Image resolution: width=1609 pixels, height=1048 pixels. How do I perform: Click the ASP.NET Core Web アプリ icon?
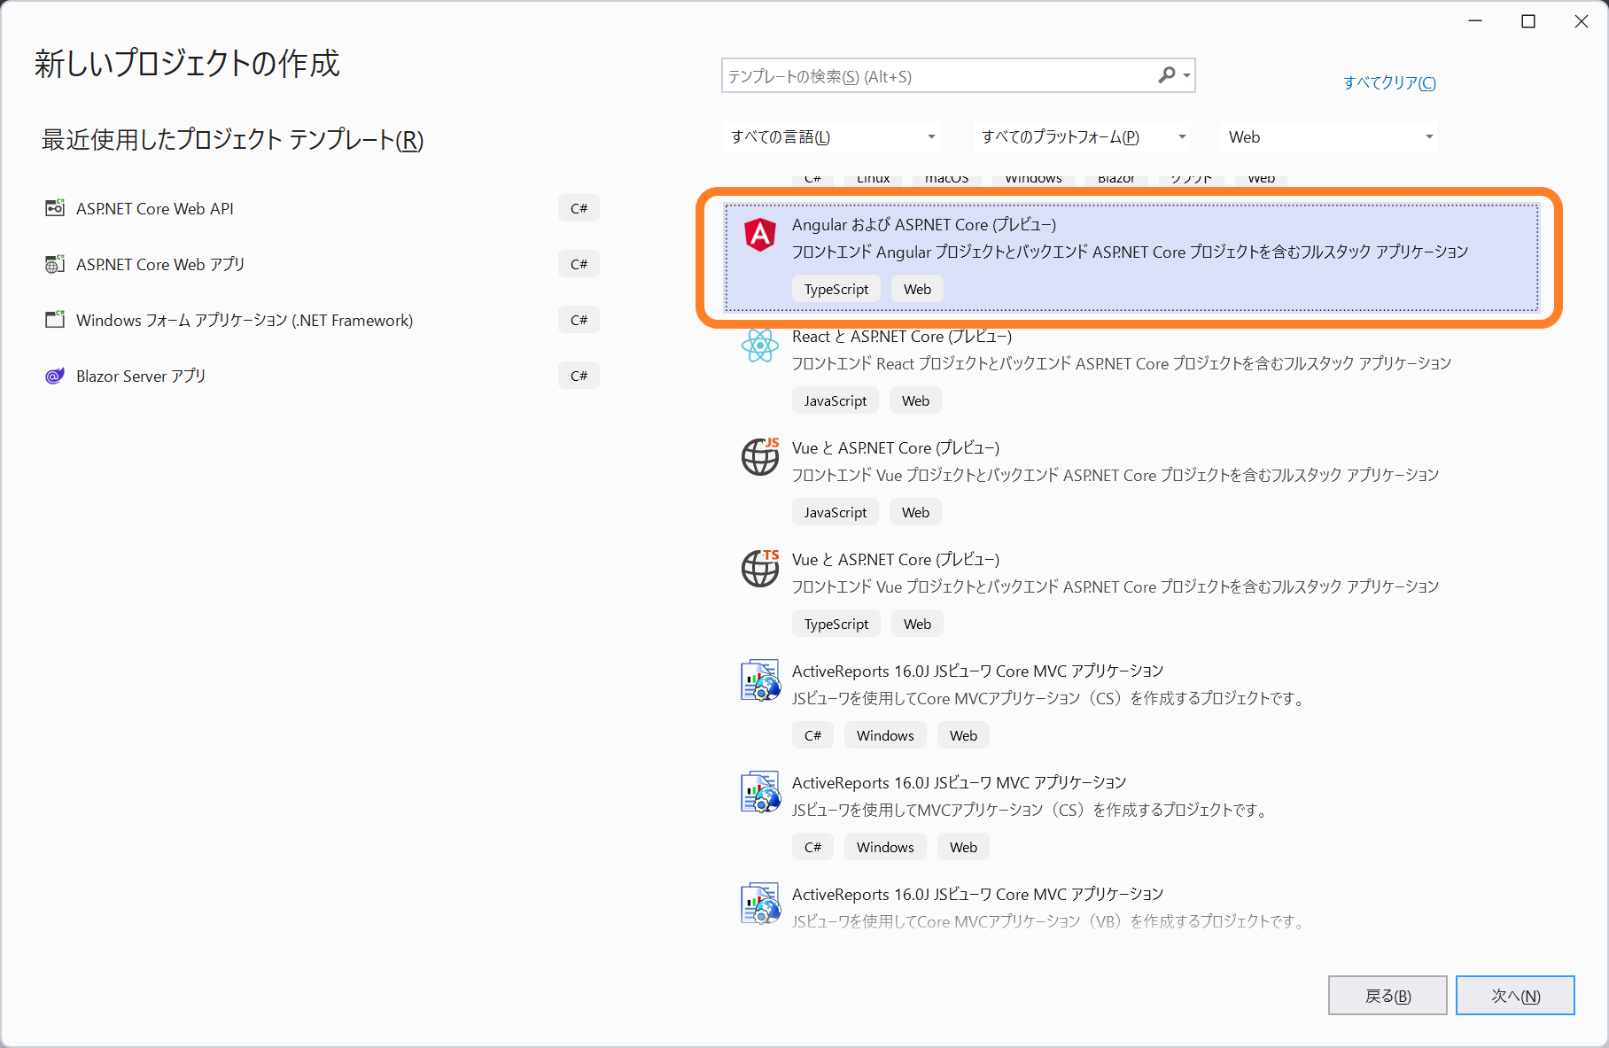(x=55, y=264)
